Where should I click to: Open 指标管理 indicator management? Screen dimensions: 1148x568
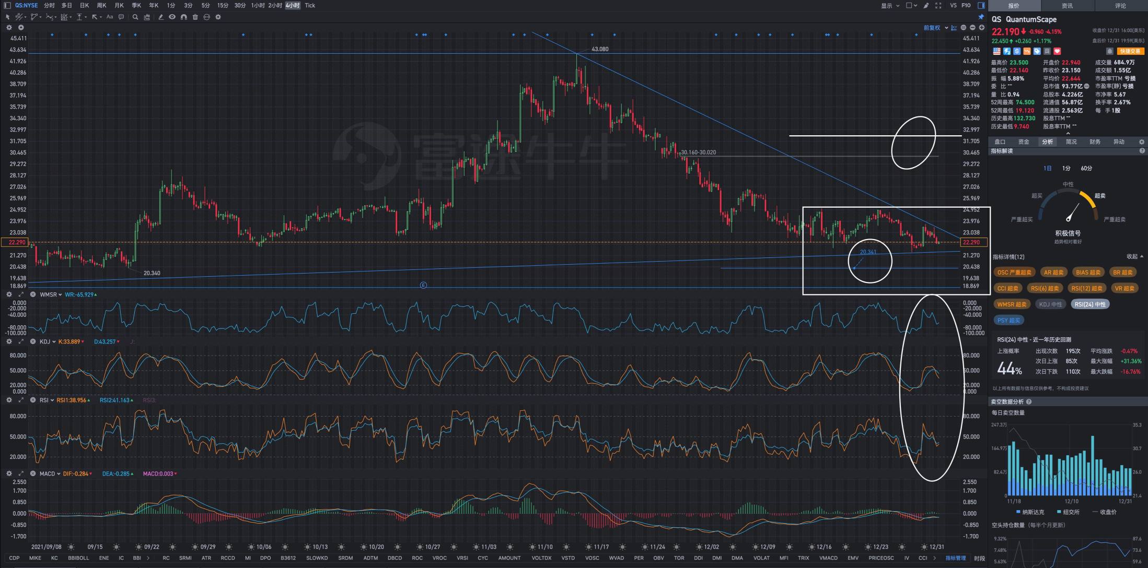click(x=956, y=558)
